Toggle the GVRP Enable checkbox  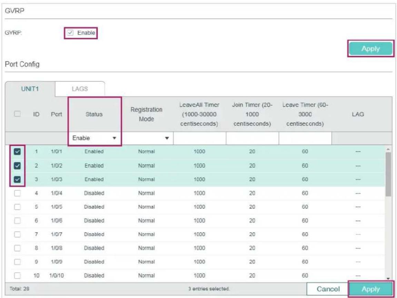[70, 33]
